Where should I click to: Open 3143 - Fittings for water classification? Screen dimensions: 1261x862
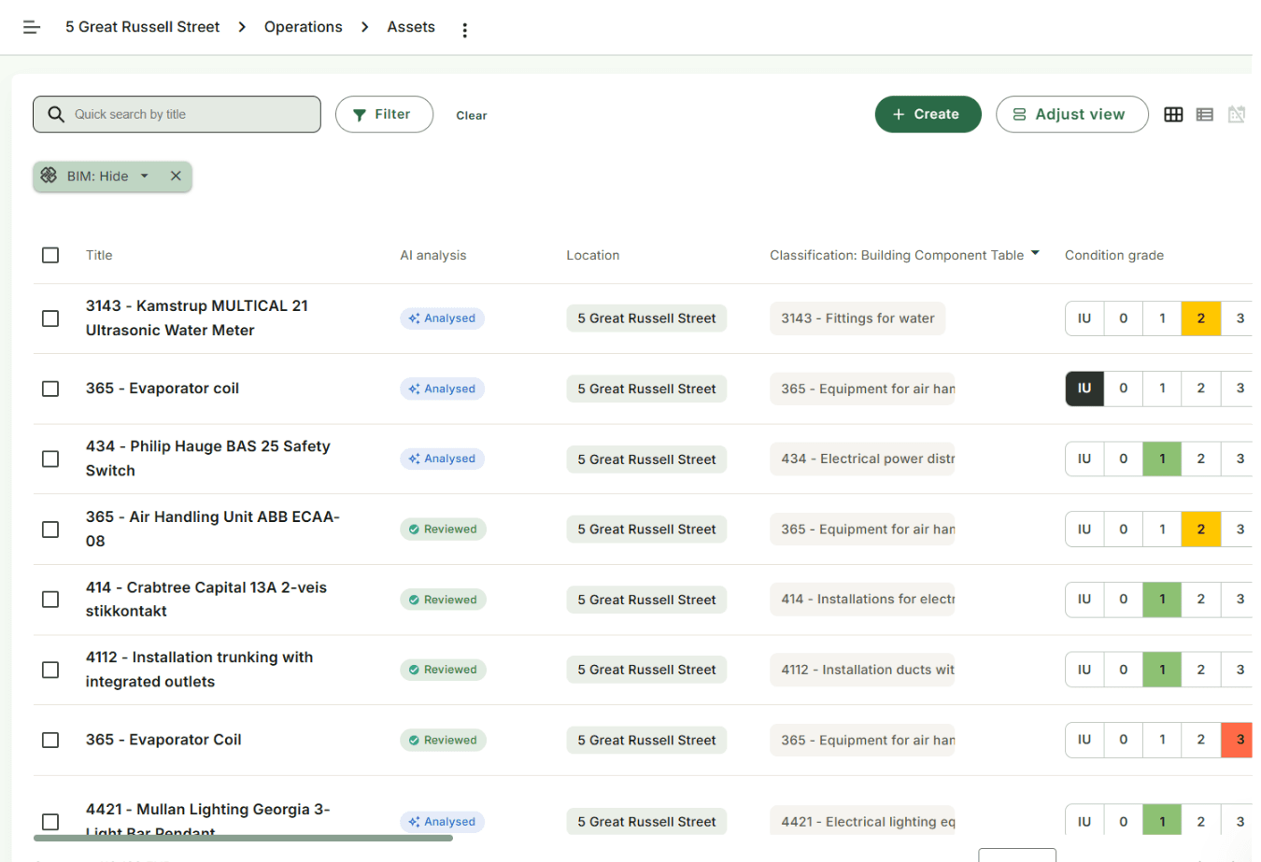pyautogui.click(x=857, y=318)
